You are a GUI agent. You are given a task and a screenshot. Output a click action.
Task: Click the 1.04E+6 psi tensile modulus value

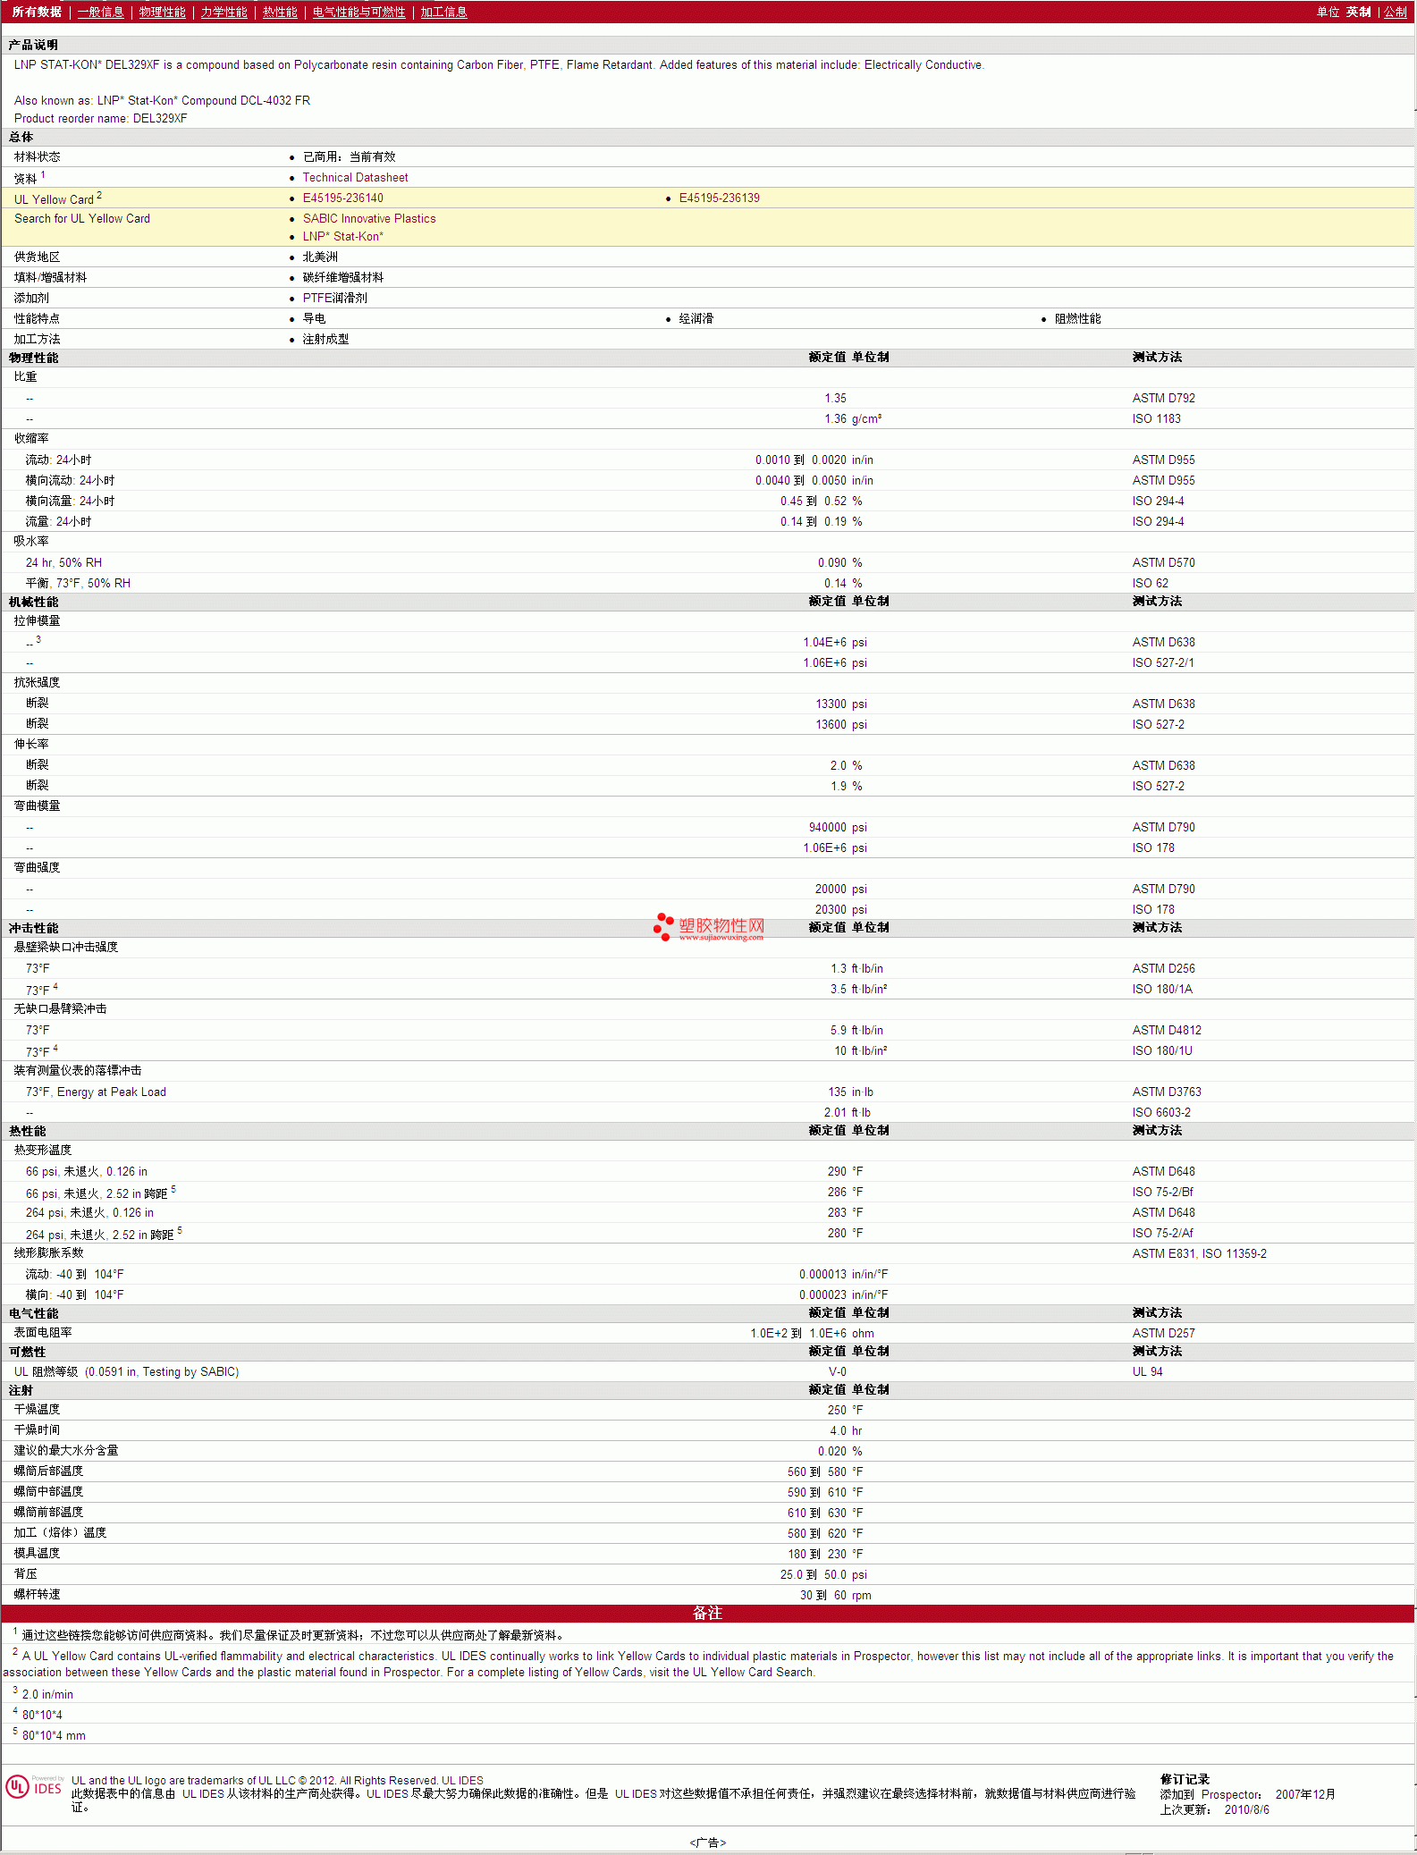click(x=834, y=642)
